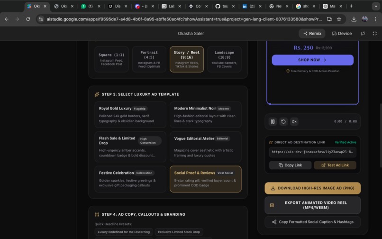Click the browser address bar URL
382x239 pixels.
coord(184,19)
